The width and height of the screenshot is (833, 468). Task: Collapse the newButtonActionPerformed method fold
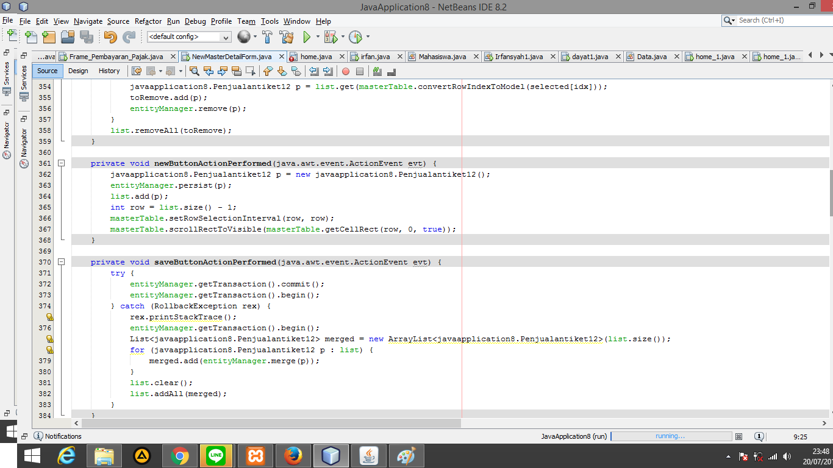(x=60, y=163)
